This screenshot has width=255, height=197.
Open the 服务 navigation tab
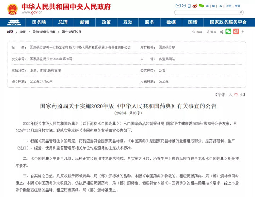tap(149, 22)
